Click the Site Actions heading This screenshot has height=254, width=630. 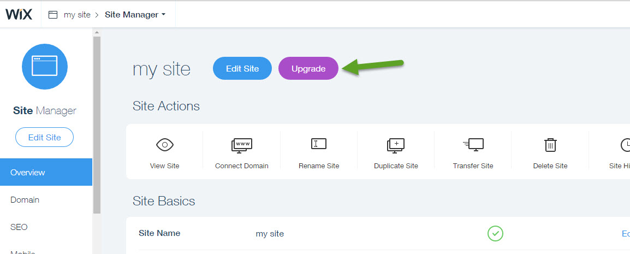tap(167, 106)
